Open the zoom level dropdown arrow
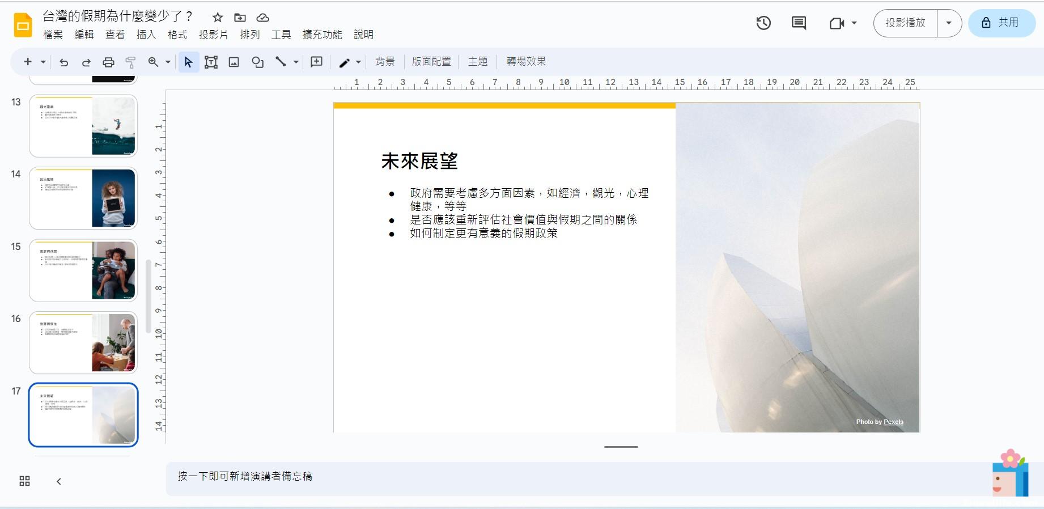This screenshot has height=509, width=1044. coord(168,62)
